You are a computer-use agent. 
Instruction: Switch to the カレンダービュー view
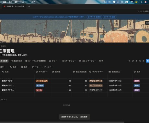pos(87,61)
